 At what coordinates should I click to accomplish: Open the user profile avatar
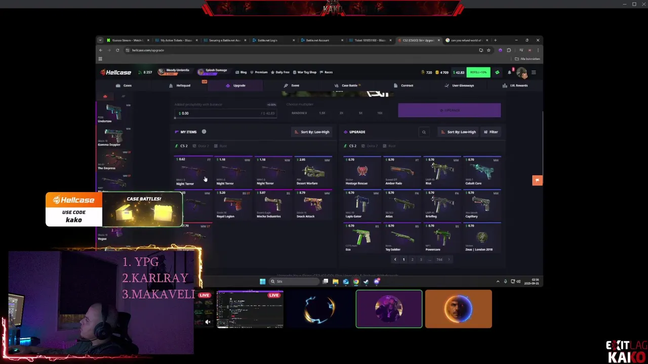point(521,73)
